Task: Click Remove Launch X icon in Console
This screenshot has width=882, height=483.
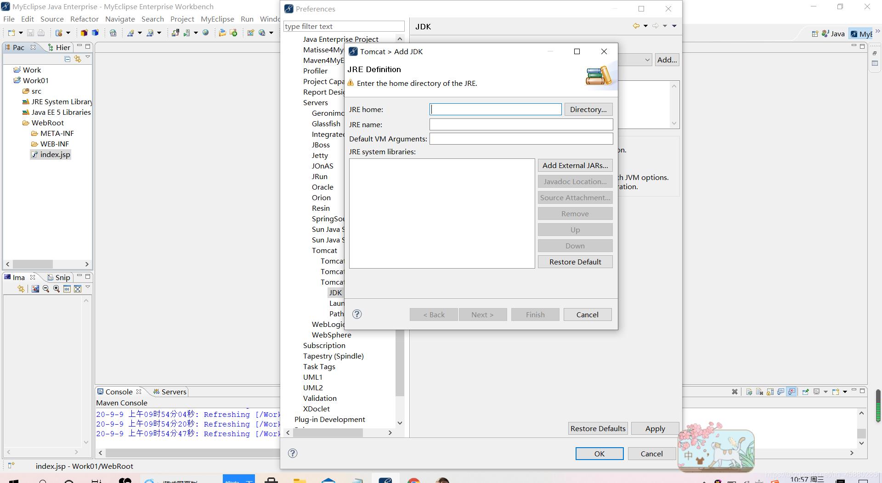Action: coord(735,392)
